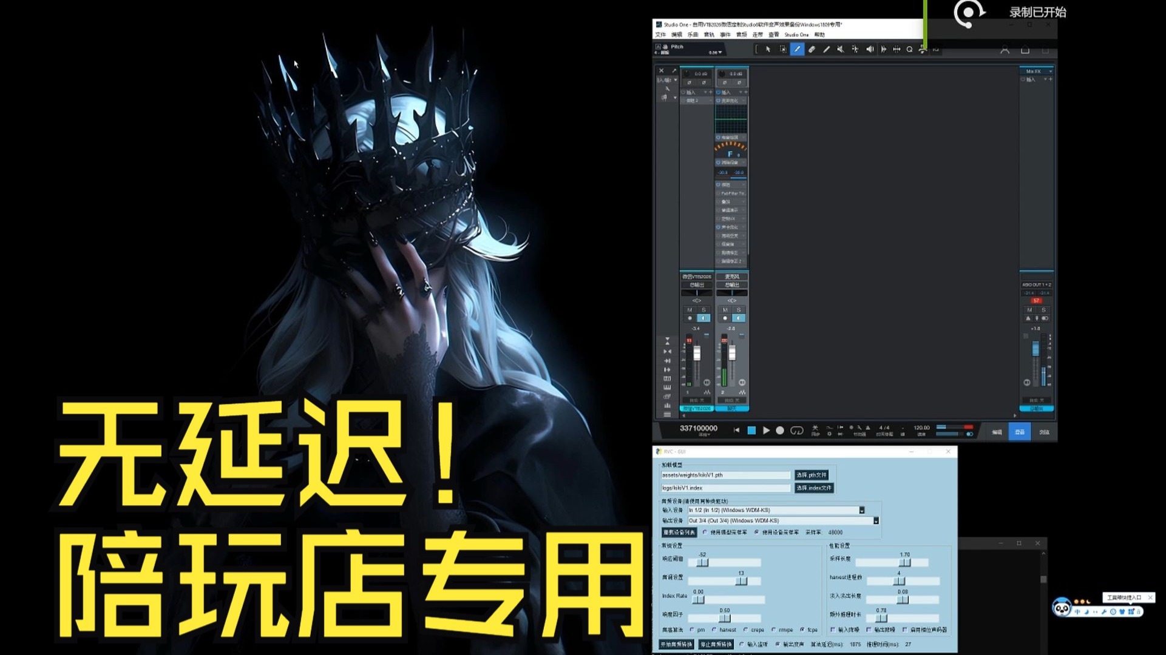Select the Arrow tool in Studio One toolbar
1166x655 pixels.
point(768,49)
